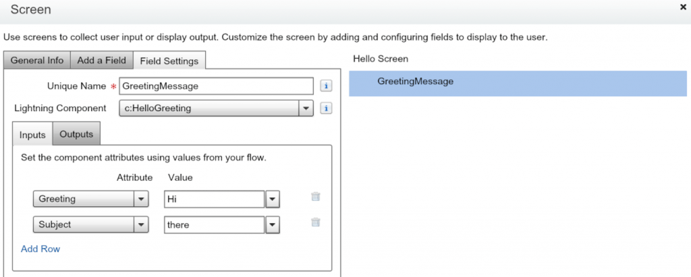Delete the Subject attribute row
691x277 pixels.
tap(316, 222)
